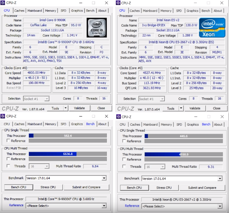Click the 4800.00 MHz Core Speed value
Image resolution: width=229 pixels, height=213 pixels.
[x=36, y=72]
